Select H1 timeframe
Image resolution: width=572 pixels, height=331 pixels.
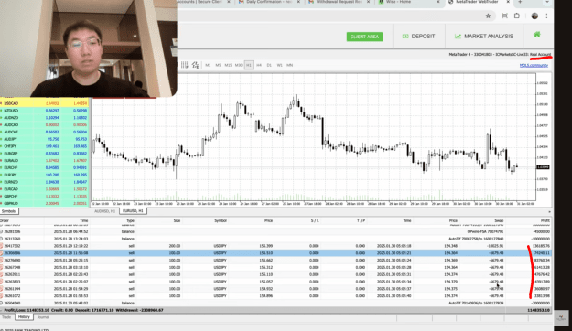coord(249,65)
